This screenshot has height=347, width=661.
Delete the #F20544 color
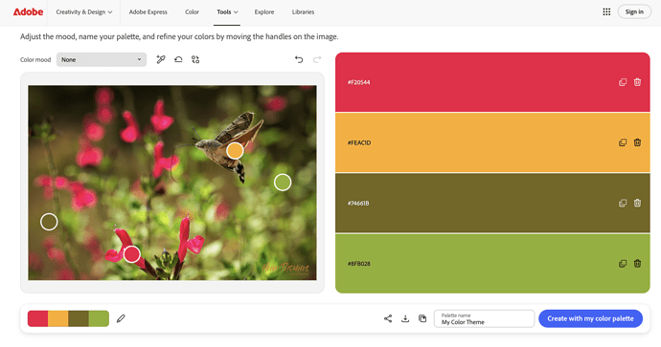tap(637, 82)
